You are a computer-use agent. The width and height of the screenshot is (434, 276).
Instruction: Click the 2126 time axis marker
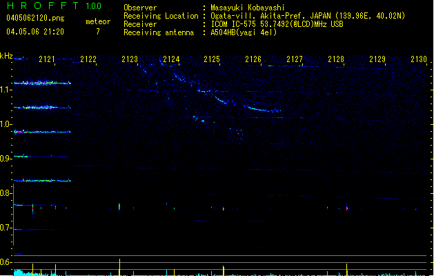(253, 59)
